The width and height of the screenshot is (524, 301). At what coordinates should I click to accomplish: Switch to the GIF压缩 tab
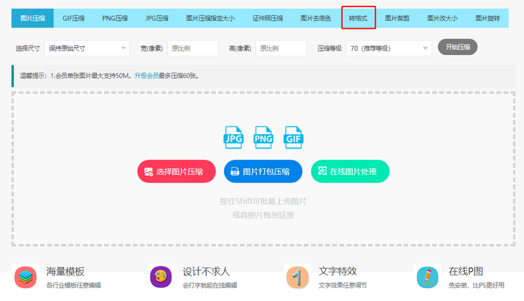(73, 18)
